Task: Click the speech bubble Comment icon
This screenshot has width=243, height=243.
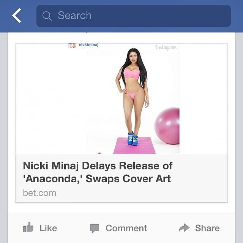Action: 95,228
